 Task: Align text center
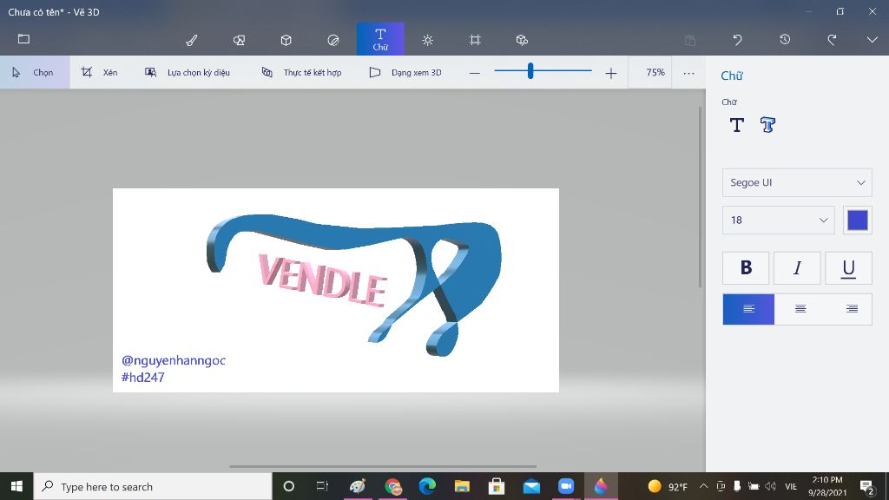click(x=800, y=309)
